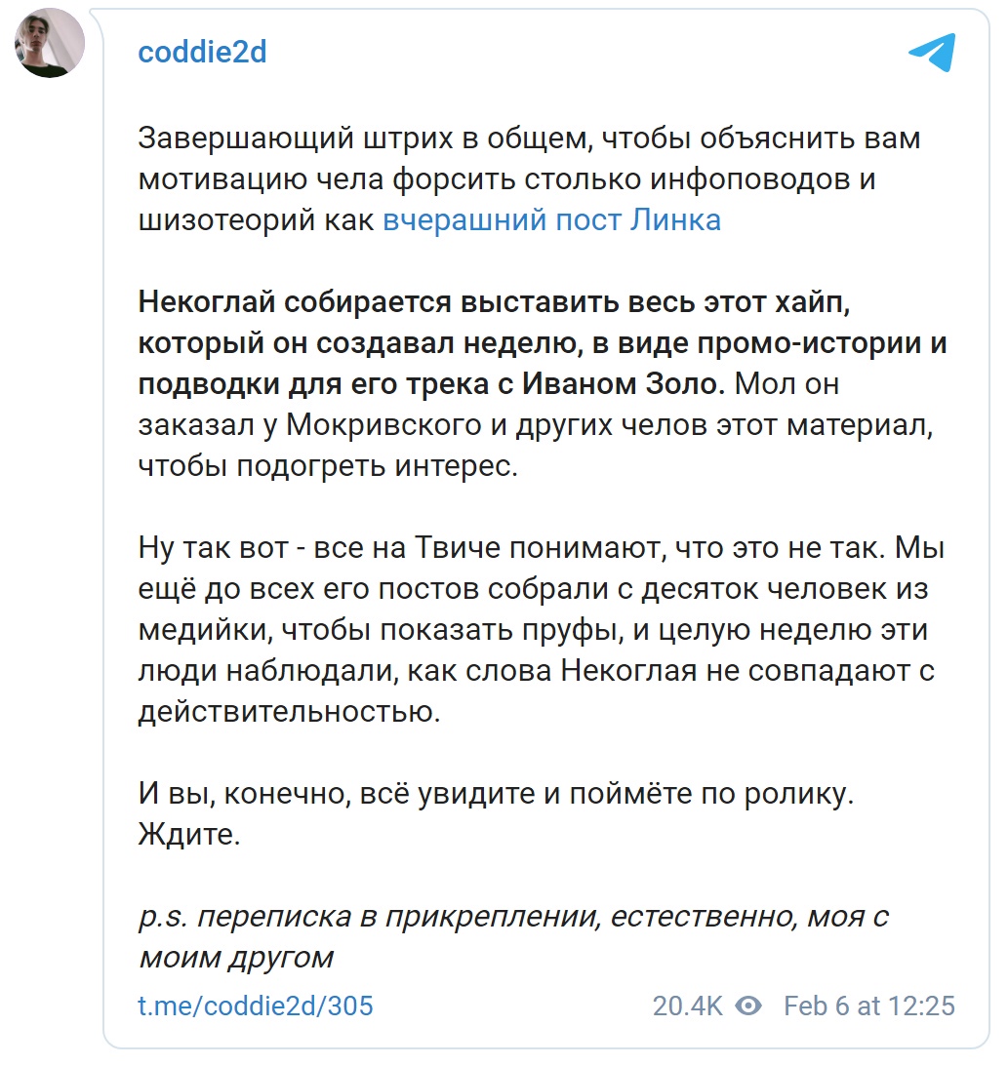Viewport: 1008px width, 1065px height.
Task: Open the t.me/coddie2d/305 post link
Action: coord(256,1006)
